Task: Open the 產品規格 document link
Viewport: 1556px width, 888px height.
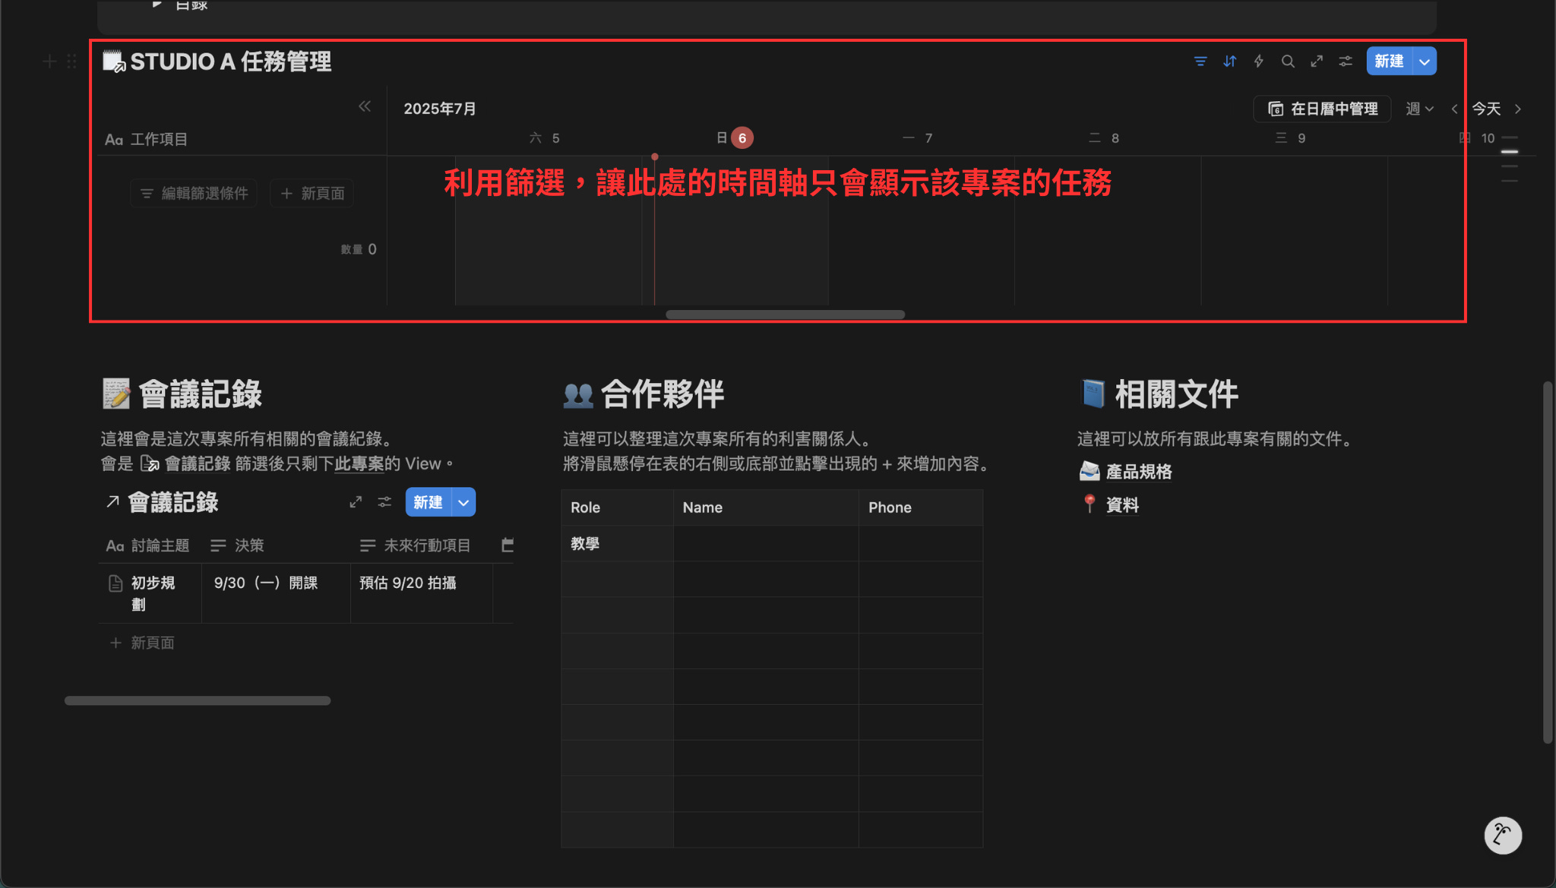Action: [1138, 472]
